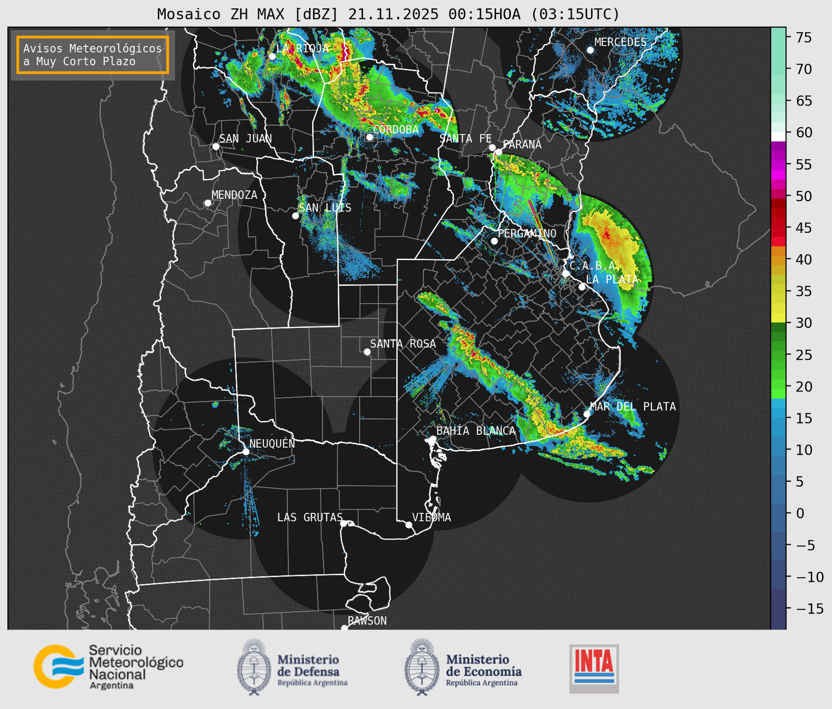Image resolution: width=832 pixels, height=709 pixels.
Task: Click the MAR DEL PLATA label text
Action: point(633,407)
